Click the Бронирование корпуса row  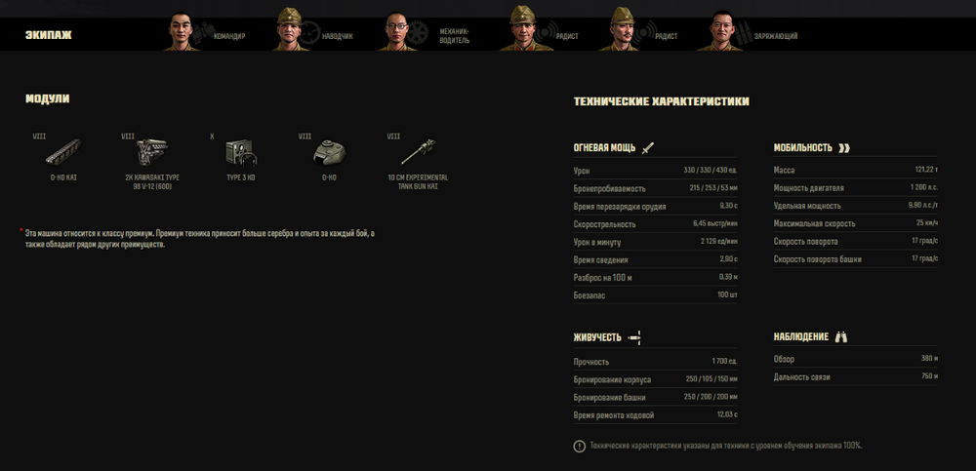[x=656, y=379]
